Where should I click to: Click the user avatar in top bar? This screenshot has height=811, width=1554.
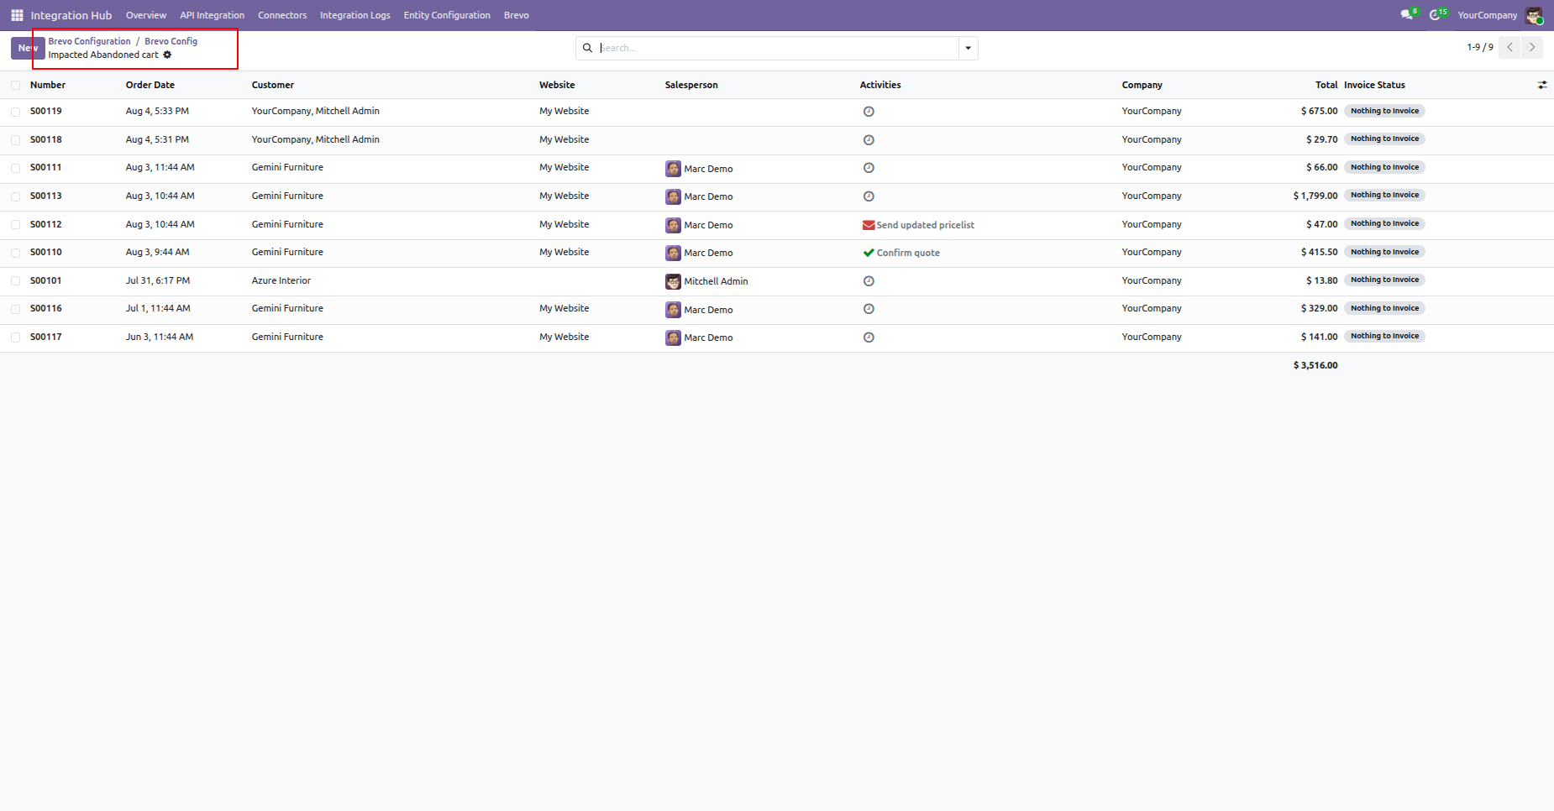click(x=1534, y=15)
